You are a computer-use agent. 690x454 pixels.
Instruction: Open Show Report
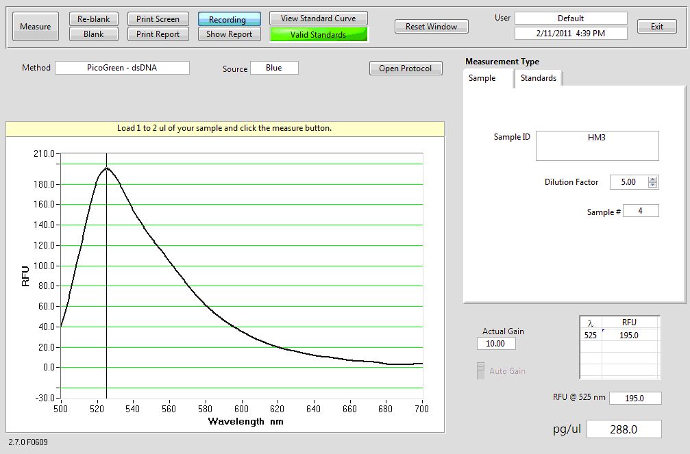[229, 34]
